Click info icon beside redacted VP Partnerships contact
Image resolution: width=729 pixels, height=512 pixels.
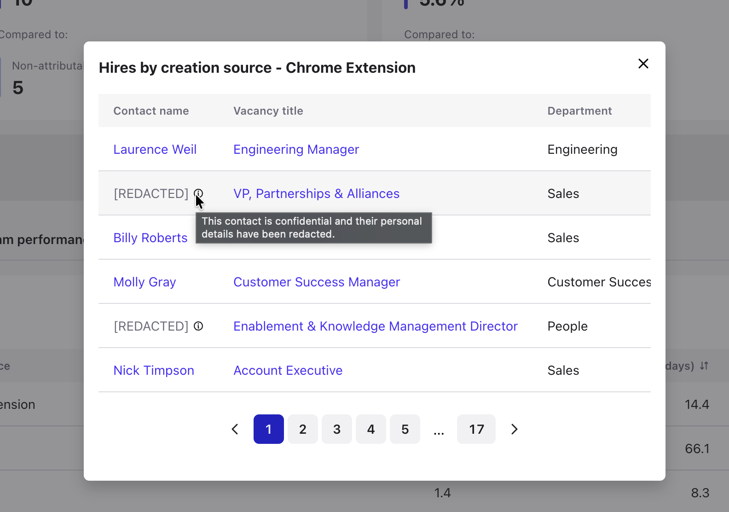[x=198, y=193]
